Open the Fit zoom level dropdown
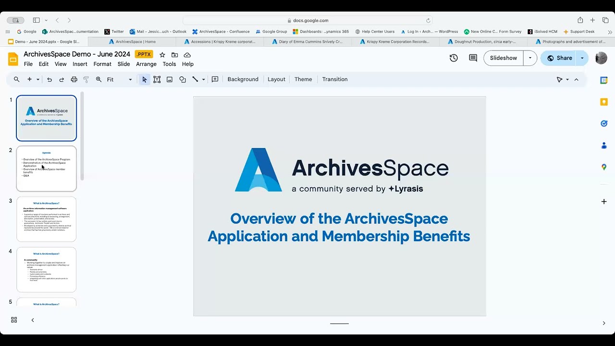Screen dimensions: 615x346 click(x=119, y=79)
